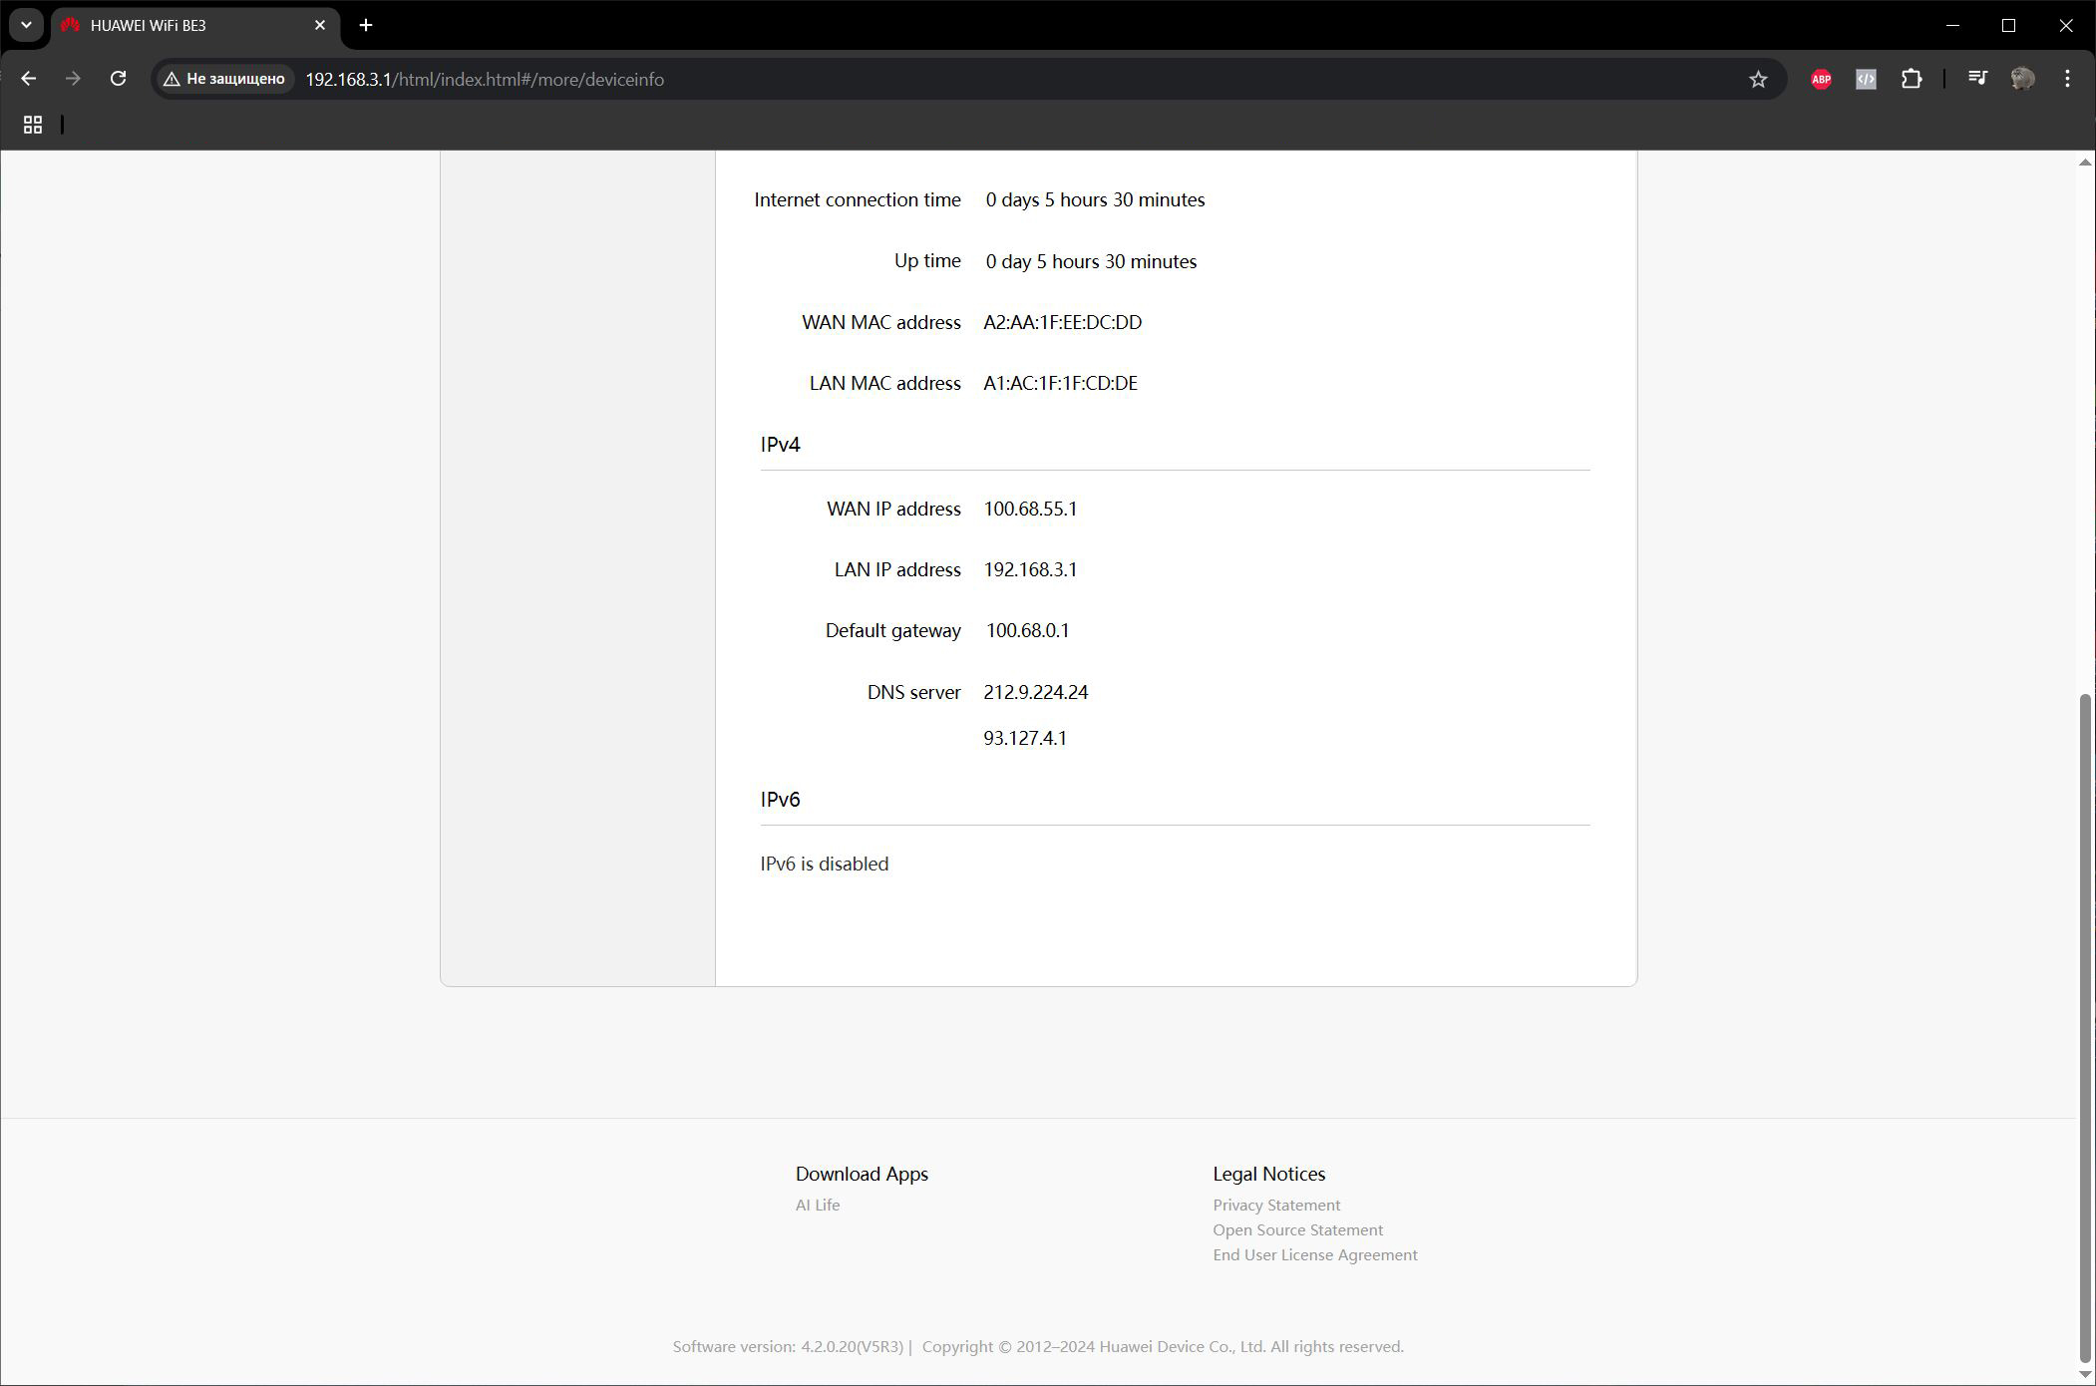Screen dimensions: 2096x1386
Task: Open the Adblock Plus extension icon
Action: click(x=1821, y=79)
